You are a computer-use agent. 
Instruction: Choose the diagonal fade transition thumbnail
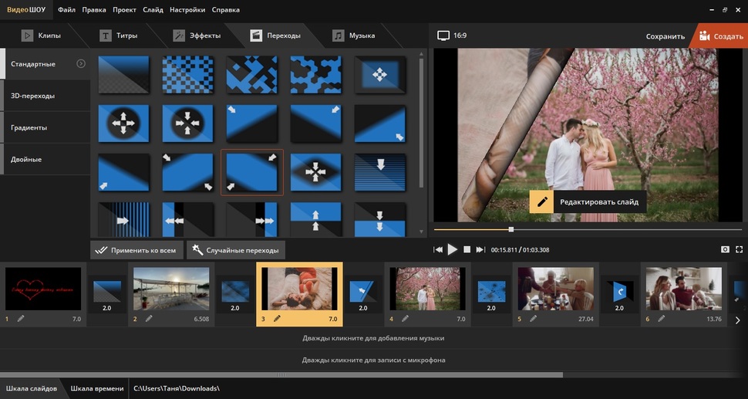123,74
